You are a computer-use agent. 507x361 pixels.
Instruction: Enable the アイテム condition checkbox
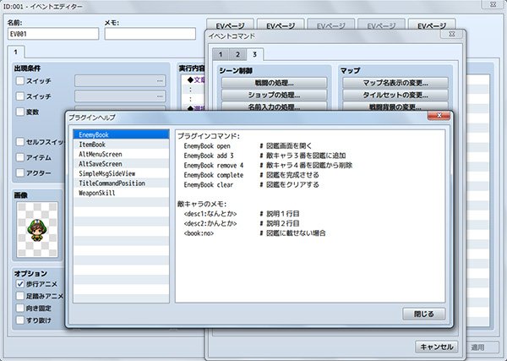(x=20, y=157)
